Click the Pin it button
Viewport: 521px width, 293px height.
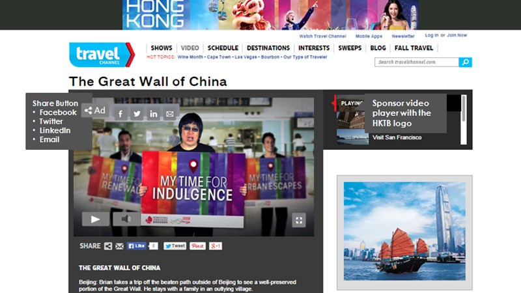tap(198, 246)
